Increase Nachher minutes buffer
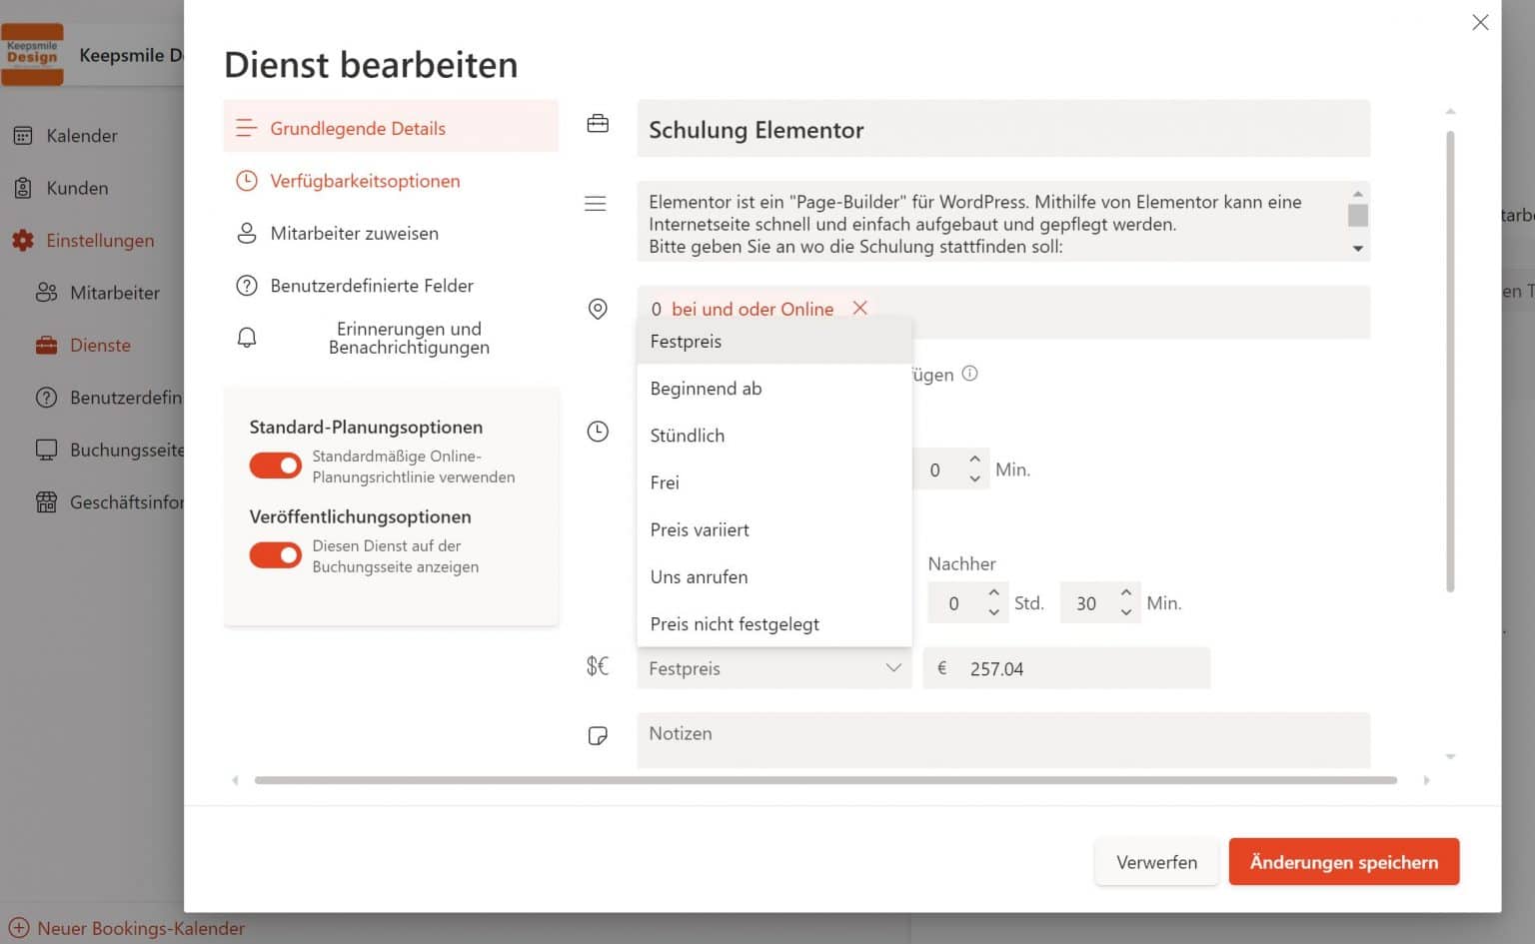Viewport: 1535px width, 944px height. pyautogui.click(x=1125, y=593)
